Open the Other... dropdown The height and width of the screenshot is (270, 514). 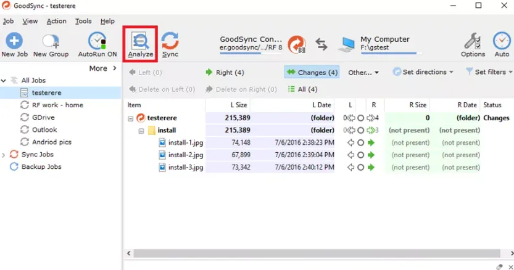coord(363,72)
